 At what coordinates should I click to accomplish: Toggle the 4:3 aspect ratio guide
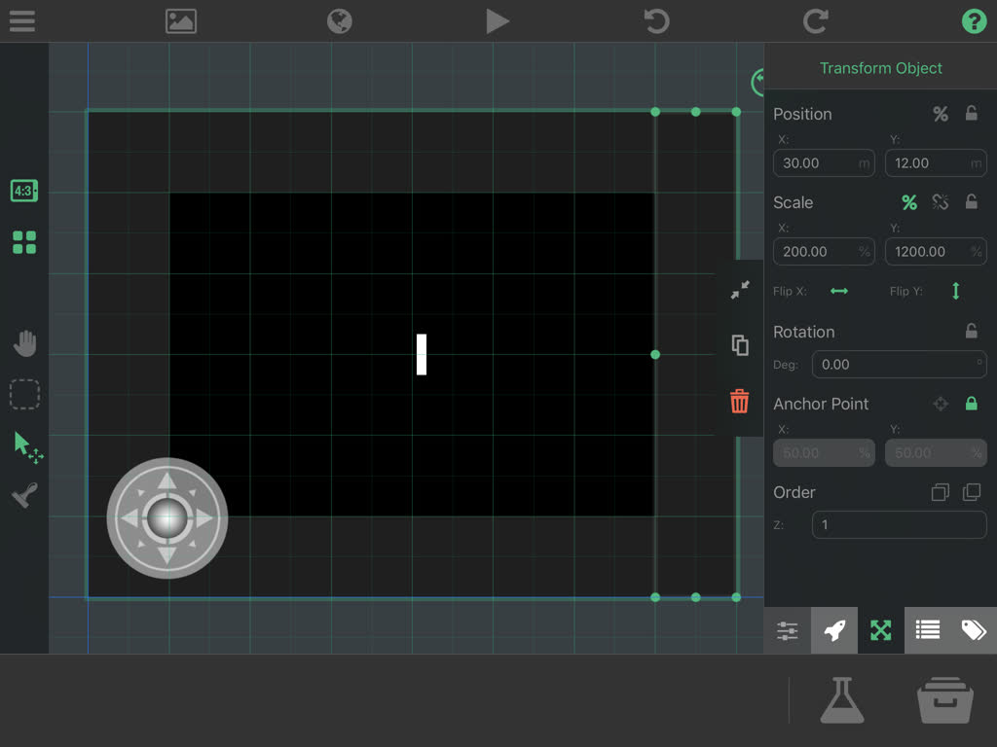coord(24,191)
